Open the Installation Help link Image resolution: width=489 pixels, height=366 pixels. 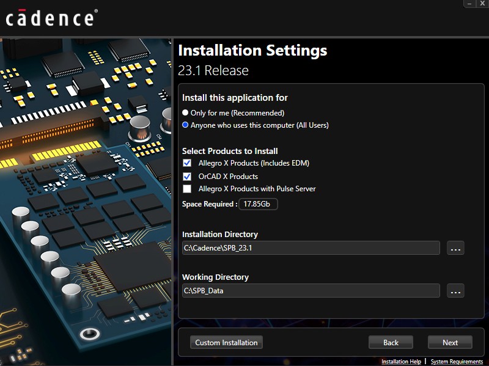tap(401, 362)
